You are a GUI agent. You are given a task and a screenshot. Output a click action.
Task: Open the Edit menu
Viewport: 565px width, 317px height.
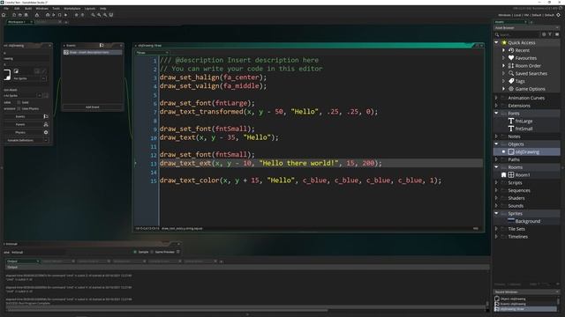tap(17, 8)
